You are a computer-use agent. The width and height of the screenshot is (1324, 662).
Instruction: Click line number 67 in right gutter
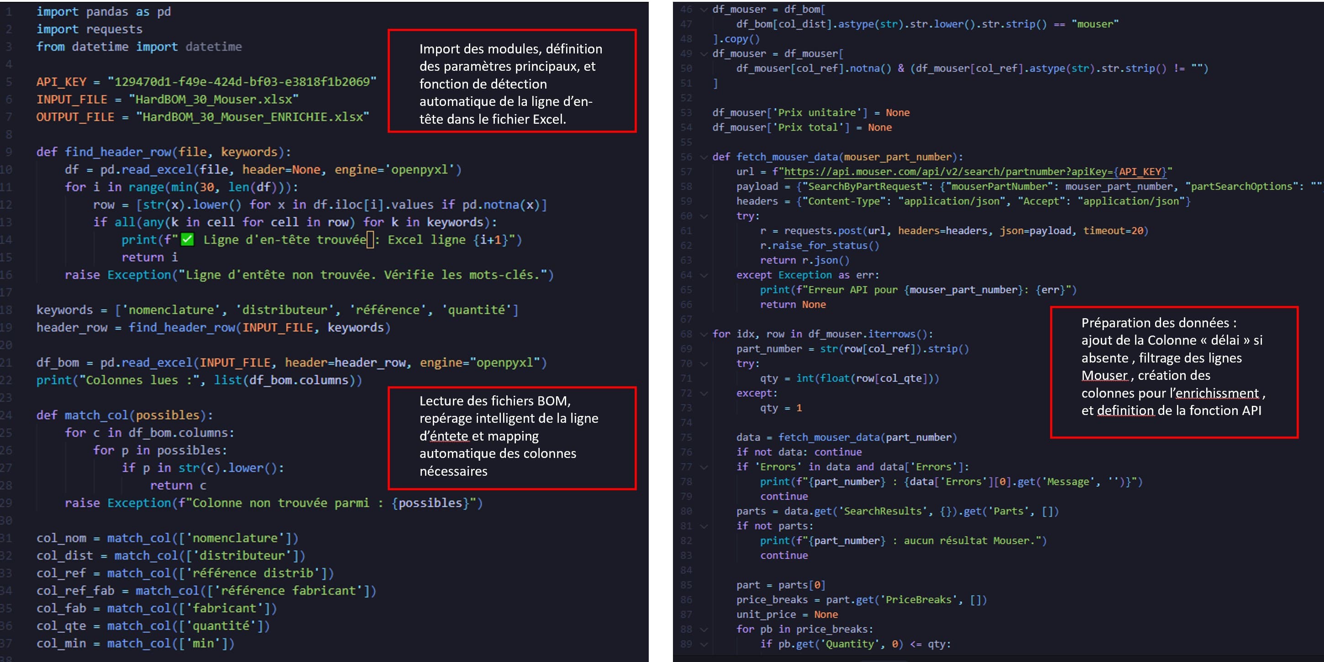click(686, 319)
